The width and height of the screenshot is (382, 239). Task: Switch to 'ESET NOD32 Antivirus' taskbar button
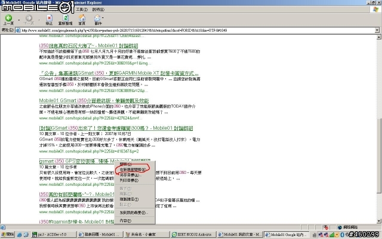pyautogui.click(x=193, y=235)
